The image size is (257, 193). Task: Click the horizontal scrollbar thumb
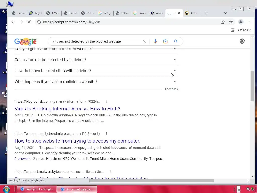tap(151, 181)
